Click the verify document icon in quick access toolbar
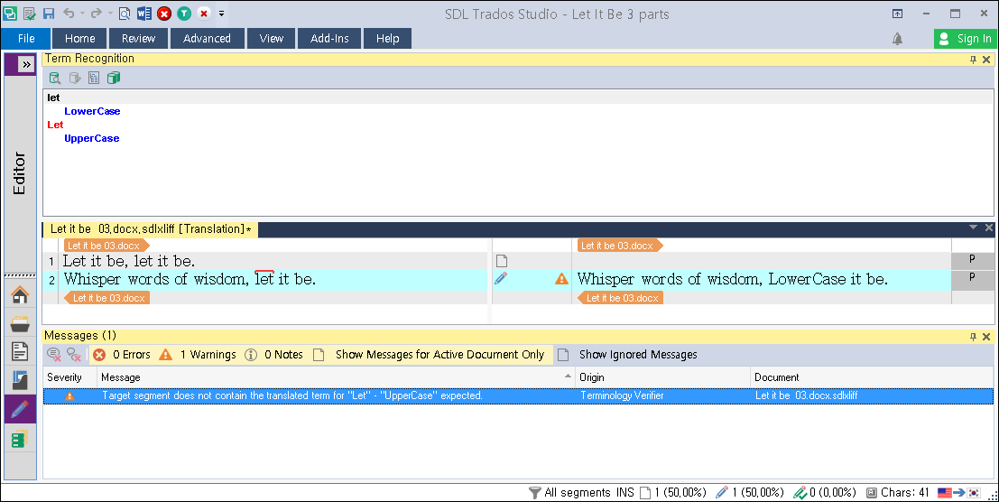Viewport: 999px width, 502px height. [29, 13]
